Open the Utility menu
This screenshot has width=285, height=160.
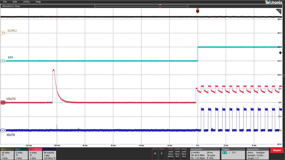click(26, 2)
